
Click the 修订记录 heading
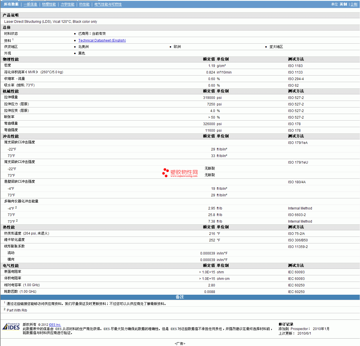pos(286,324)
